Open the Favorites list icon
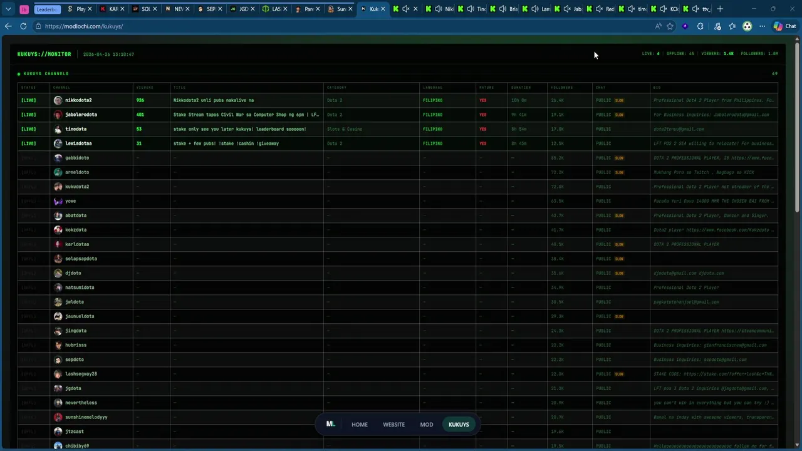Viewport: 802px width, 451px height. (x=732, y=26)
